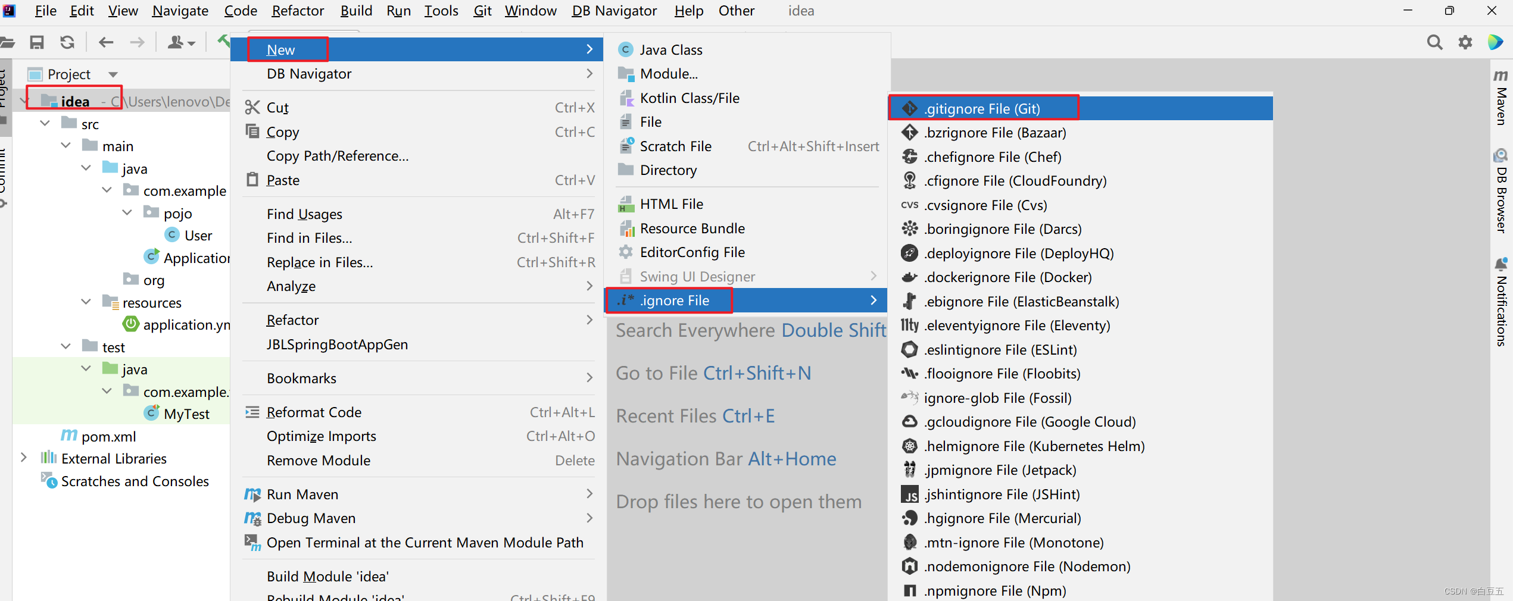
Task: Click the Search Everywhere magnifier icon
Action: (1434, 42)
